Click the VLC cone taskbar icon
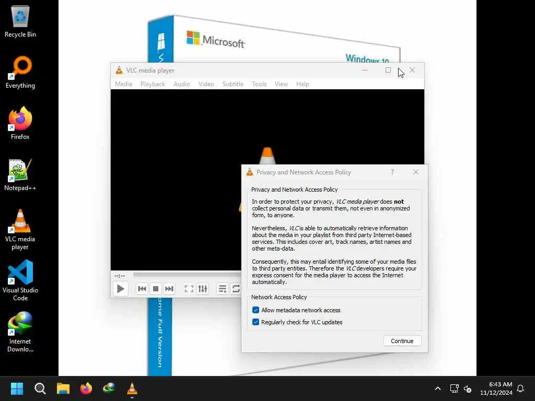 click(132, 388)
